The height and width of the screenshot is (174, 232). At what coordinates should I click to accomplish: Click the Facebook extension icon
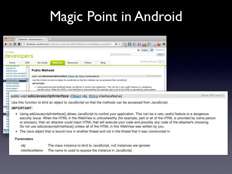click(x=139, y=44)
